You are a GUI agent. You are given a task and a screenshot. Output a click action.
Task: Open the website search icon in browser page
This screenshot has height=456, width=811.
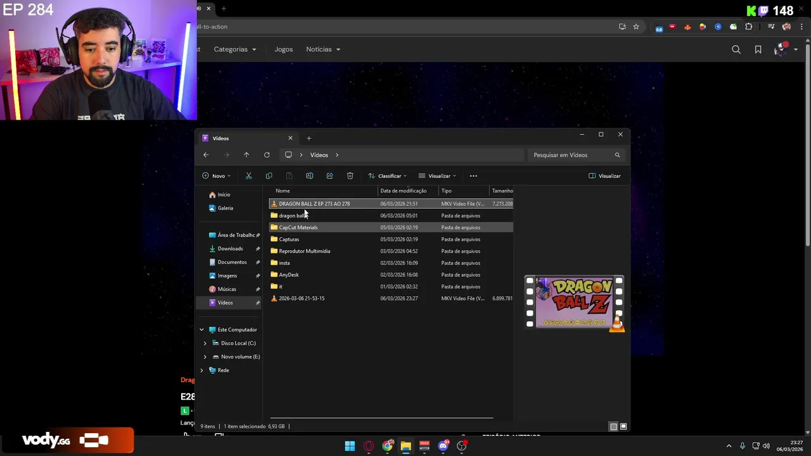point(736,49)
